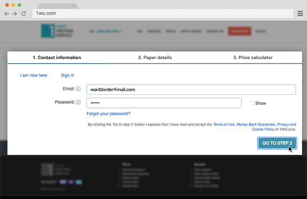Viewport: 307px width, 199px height.
Task: Enable the Show password checkbox
Action: (252, 103)
